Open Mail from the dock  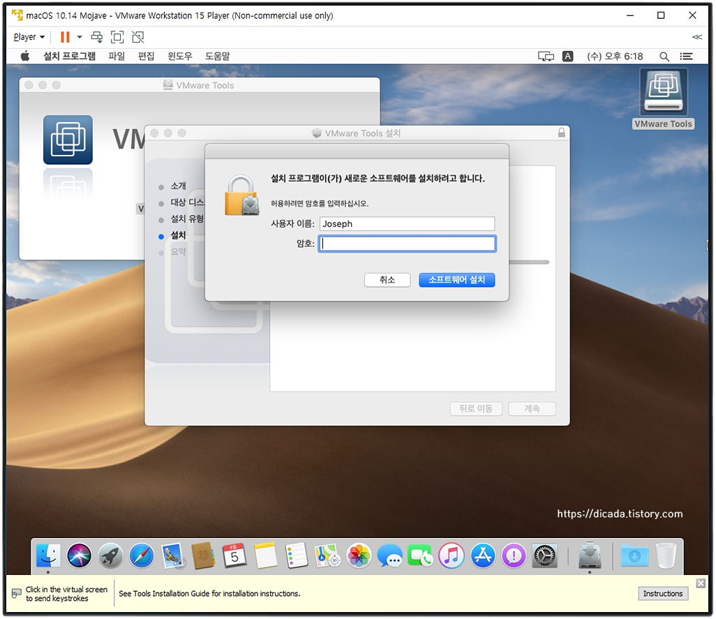[x=172, y=555]
